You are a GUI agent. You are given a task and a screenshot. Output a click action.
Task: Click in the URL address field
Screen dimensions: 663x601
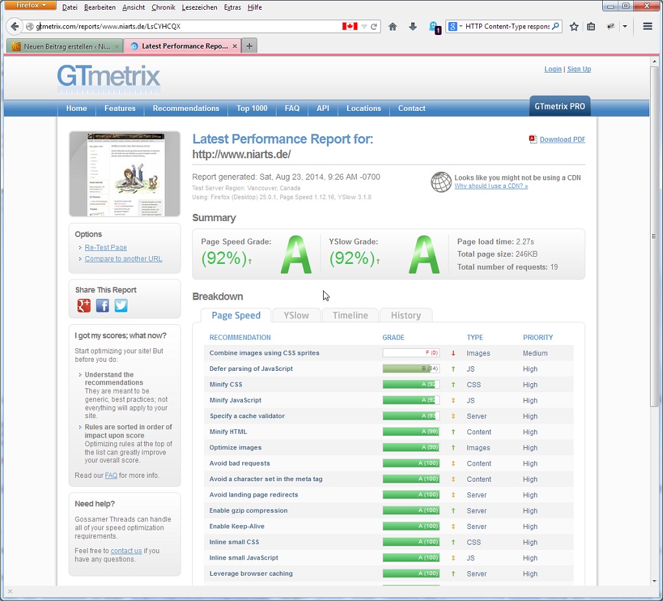[x=186, y=27]
